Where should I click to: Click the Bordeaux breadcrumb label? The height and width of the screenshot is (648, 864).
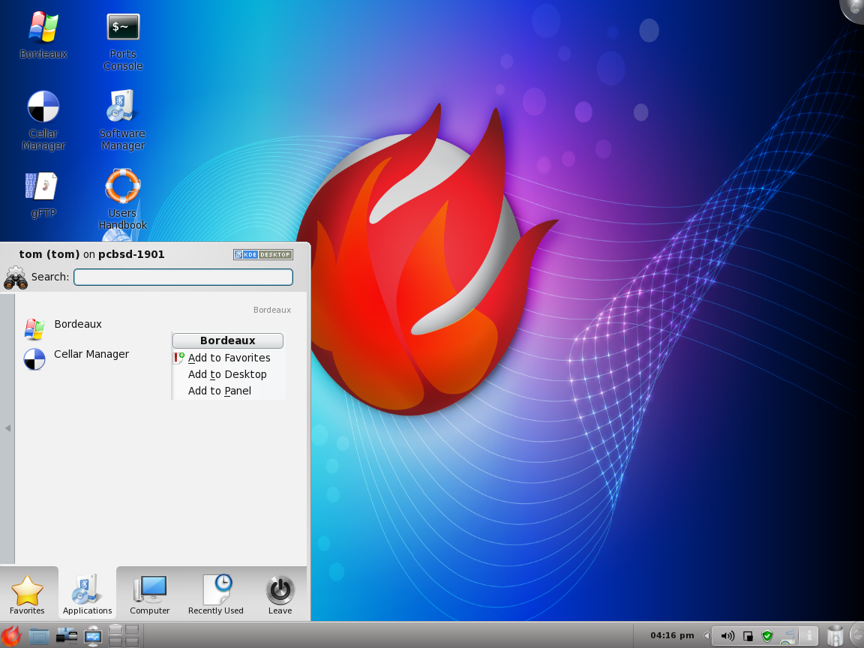pyautogui.click(x=272, y=310)
